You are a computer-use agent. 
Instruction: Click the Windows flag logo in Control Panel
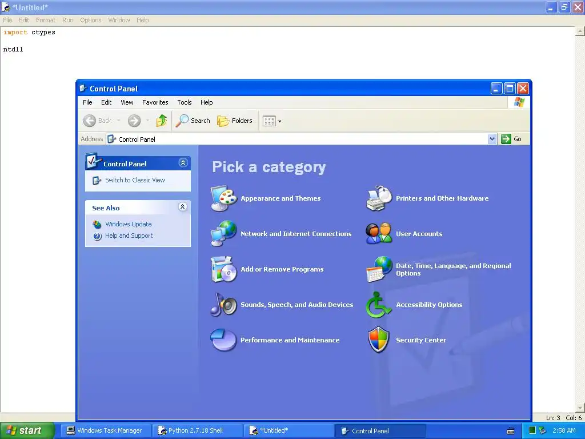tap(519, 102)
